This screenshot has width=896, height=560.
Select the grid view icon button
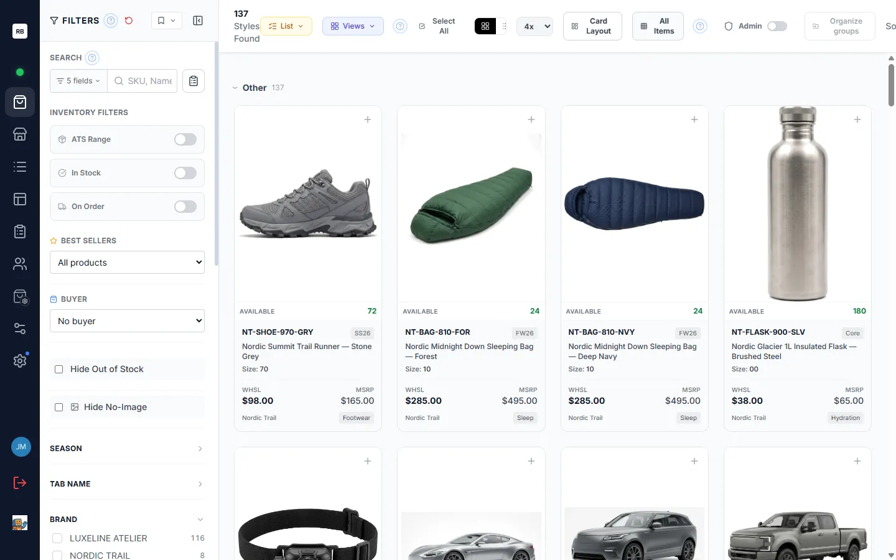coord(485,26)
